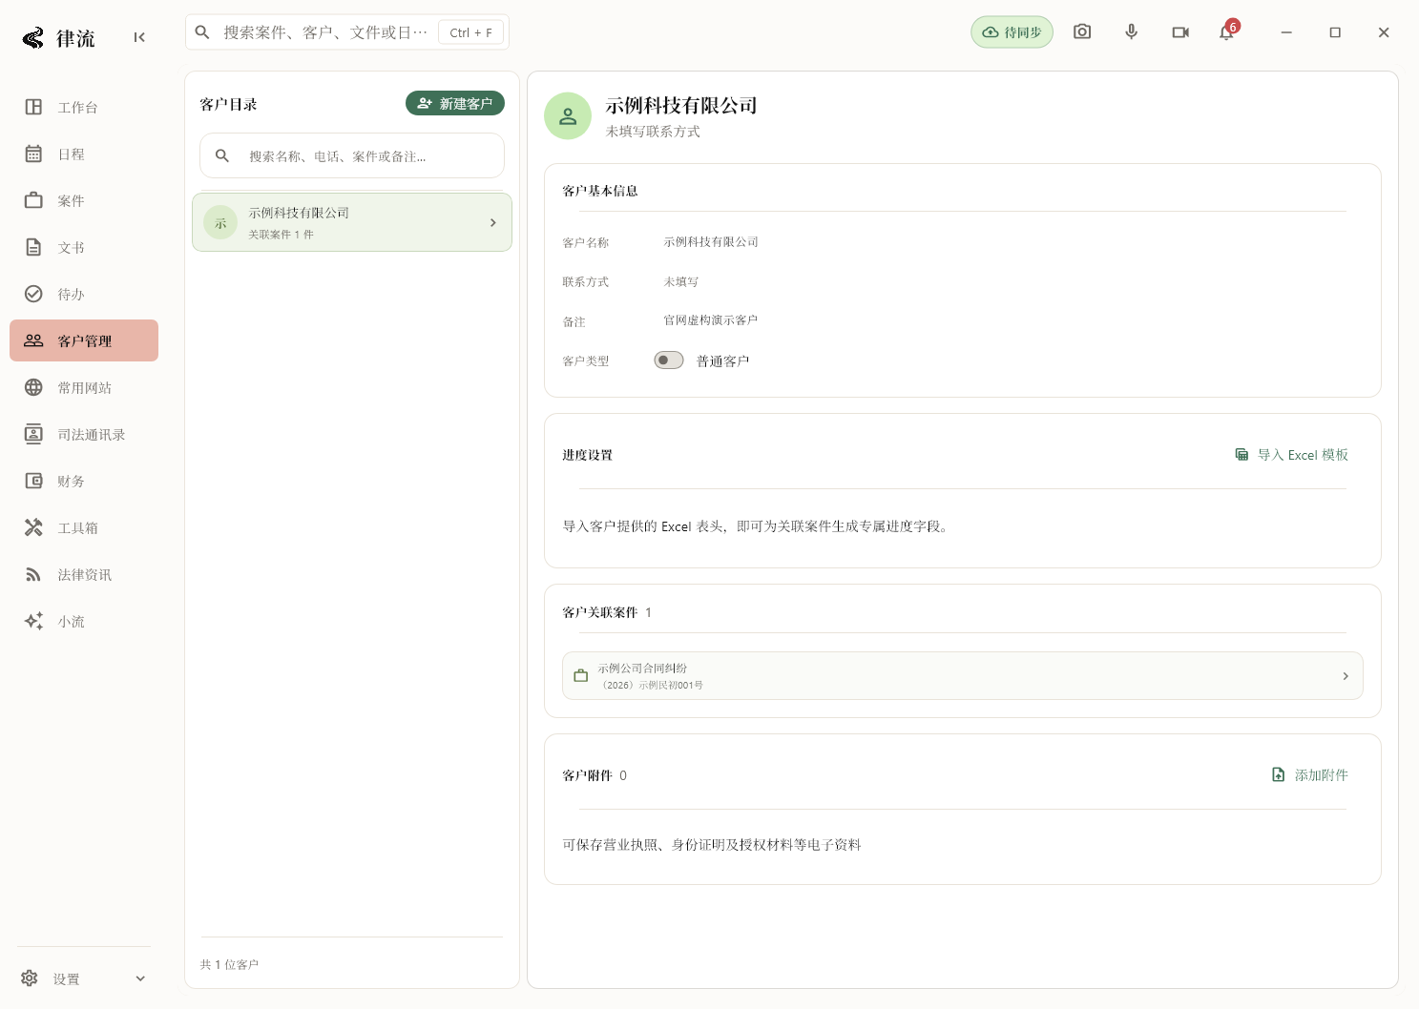Image resolution: width=1419 pixels, height=1009 pixels.
Task: Open 司法通讯录 directory
Action: pos(84,434)
